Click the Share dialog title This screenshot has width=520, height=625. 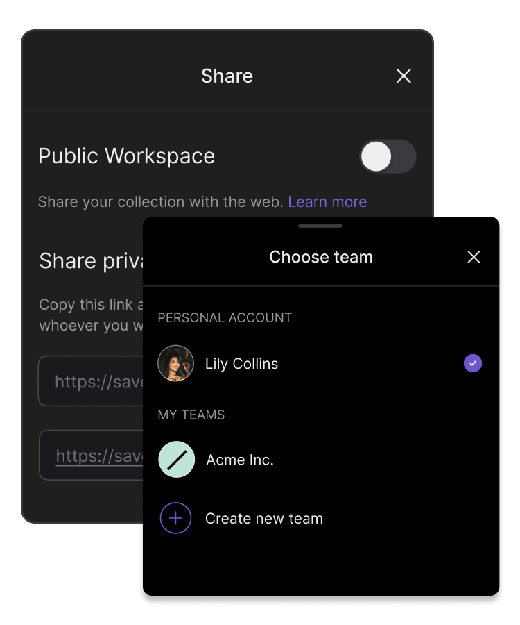pos(227,76)
